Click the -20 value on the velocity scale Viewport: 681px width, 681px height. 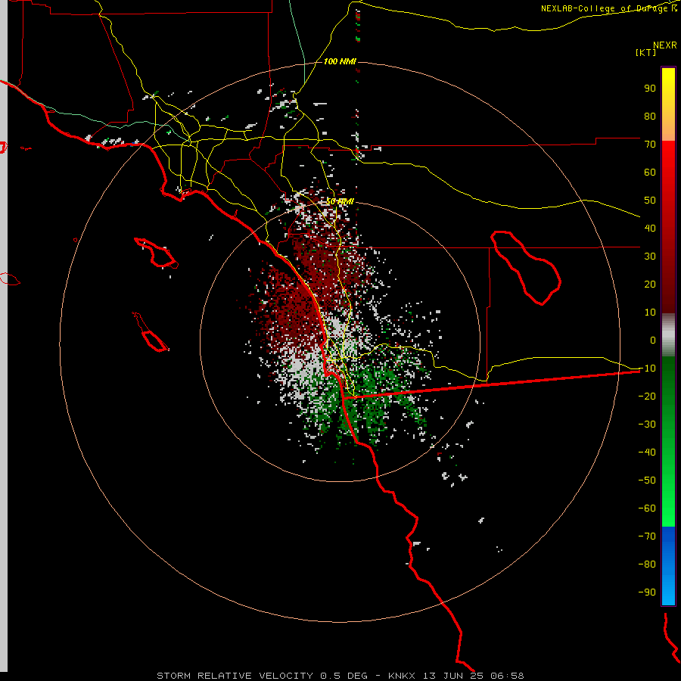647,396
